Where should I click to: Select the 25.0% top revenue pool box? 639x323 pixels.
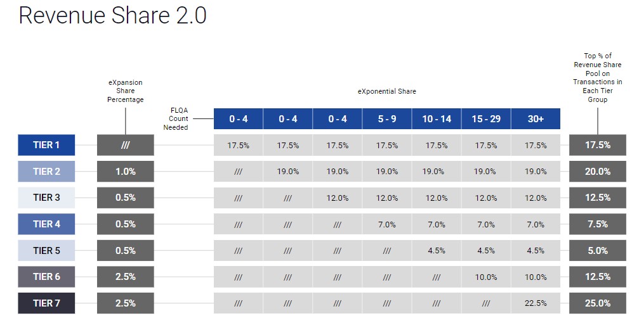tap(597, 303)
